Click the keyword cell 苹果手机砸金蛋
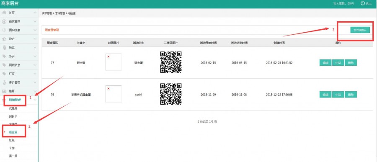 point(81,95)
